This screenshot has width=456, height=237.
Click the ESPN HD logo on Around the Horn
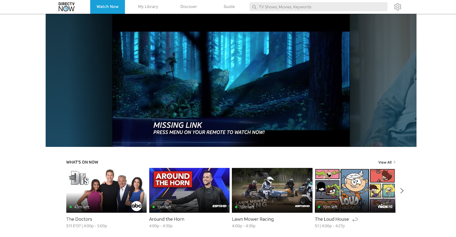click(x=219, y=206)
